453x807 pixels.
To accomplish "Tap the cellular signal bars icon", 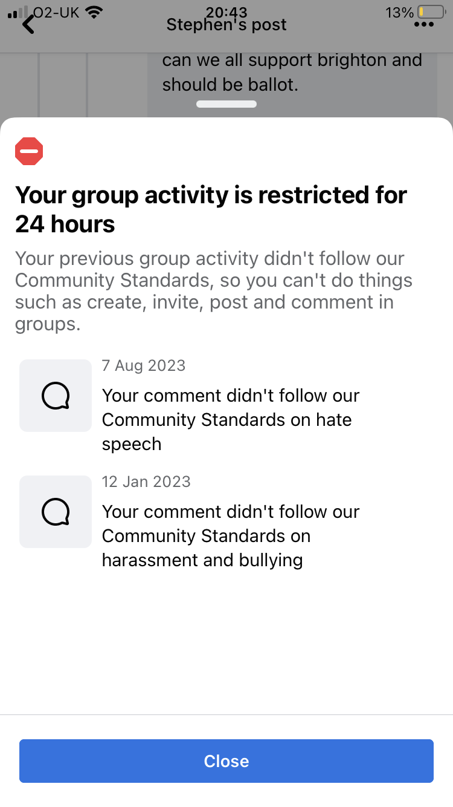I will coord(17,12).
